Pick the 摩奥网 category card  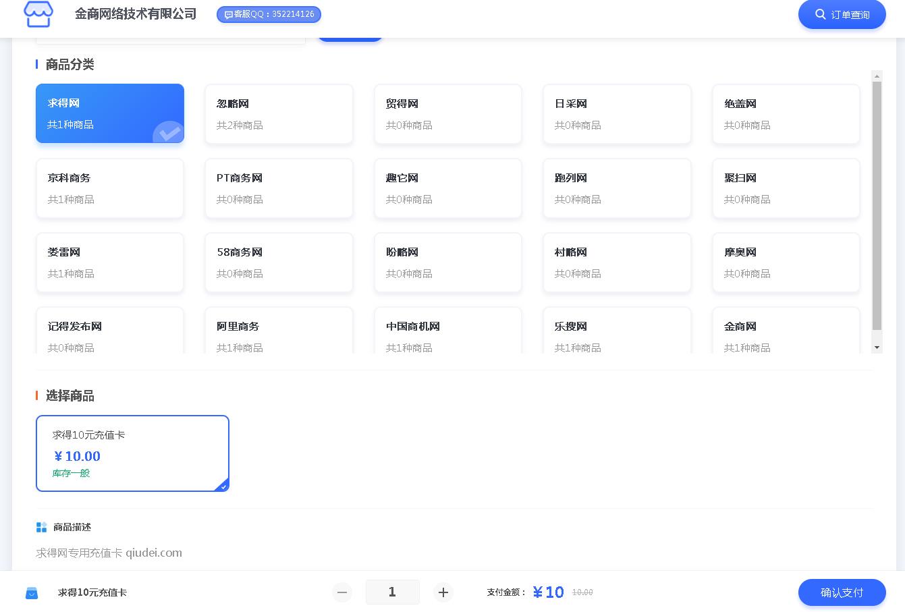tap(786, 262)
